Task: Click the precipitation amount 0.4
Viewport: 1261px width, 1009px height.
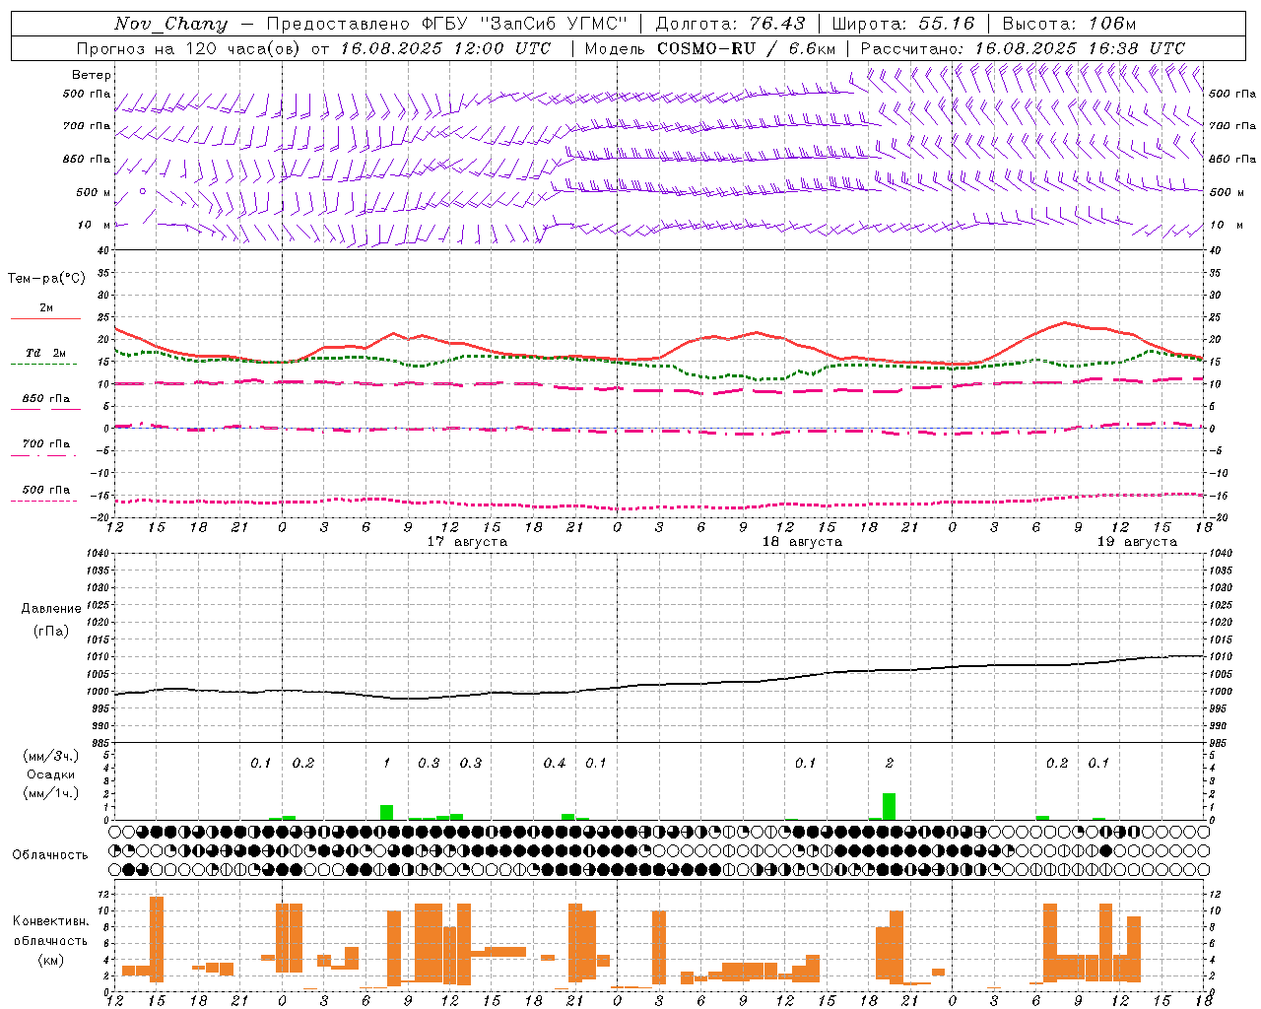Action: click(555, 764)
